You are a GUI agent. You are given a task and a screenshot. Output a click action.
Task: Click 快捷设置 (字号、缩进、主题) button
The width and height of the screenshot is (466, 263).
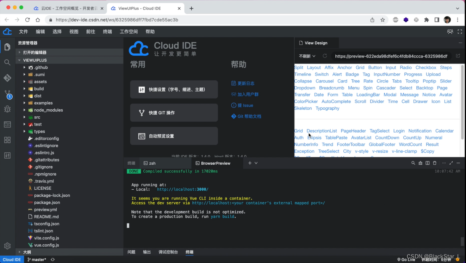174,90
